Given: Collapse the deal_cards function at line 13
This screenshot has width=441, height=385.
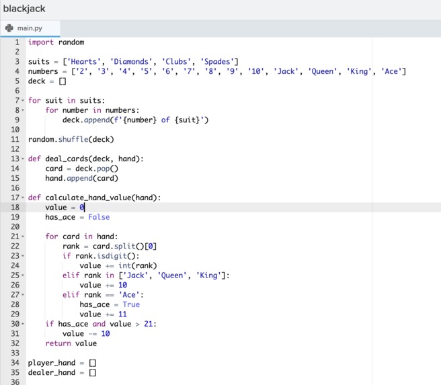Looking at the screenshot, I should click(x=23, y=159).
